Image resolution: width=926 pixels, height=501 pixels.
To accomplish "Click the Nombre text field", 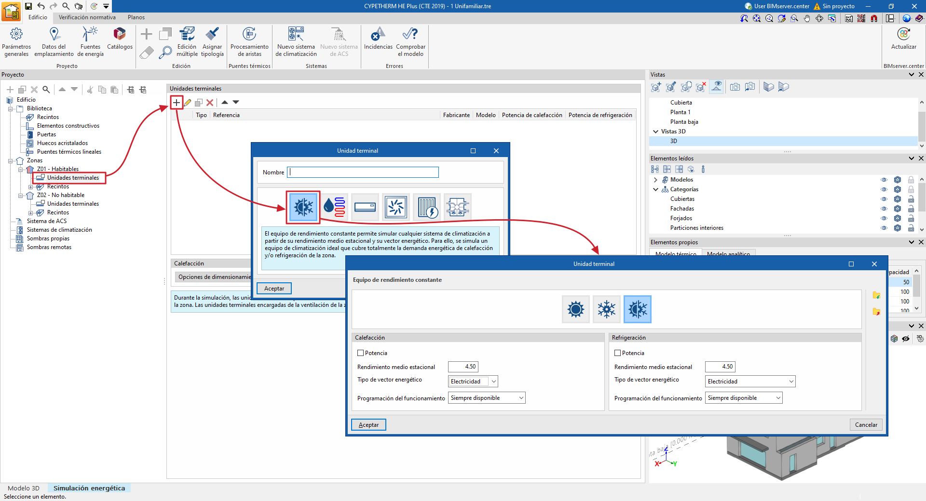I will point(363,172).
